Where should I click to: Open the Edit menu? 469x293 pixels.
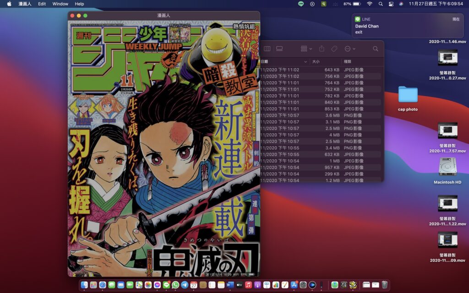tap(42, 4)
